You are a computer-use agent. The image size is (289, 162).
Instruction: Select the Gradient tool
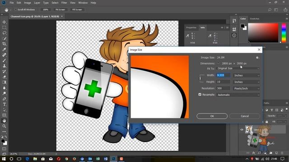click(x=4, y=82)
